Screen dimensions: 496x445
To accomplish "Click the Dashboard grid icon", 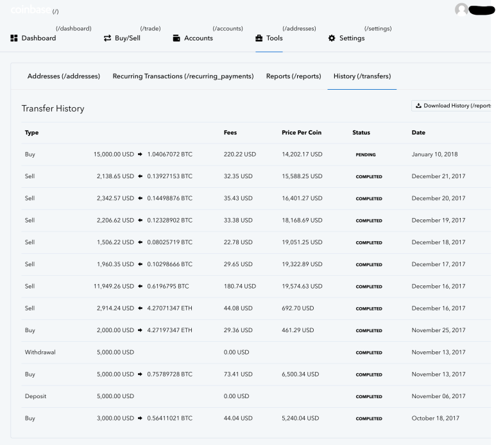I will [x=14, y=38].
